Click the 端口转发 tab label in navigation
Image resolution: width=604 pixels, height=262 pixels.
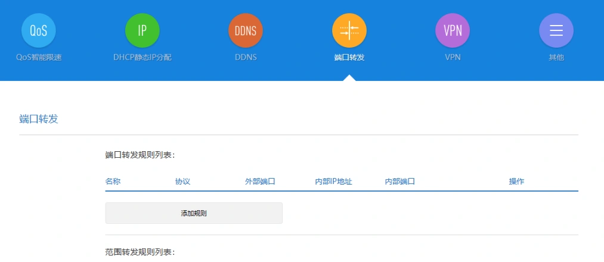(349, 58)
